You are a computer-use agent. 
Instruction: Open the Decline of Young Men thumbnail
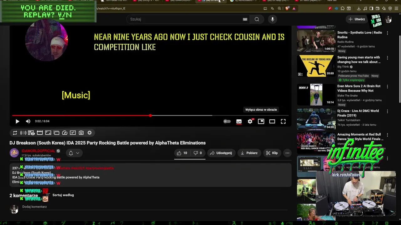pyautogui.click(x=316, y=66)
